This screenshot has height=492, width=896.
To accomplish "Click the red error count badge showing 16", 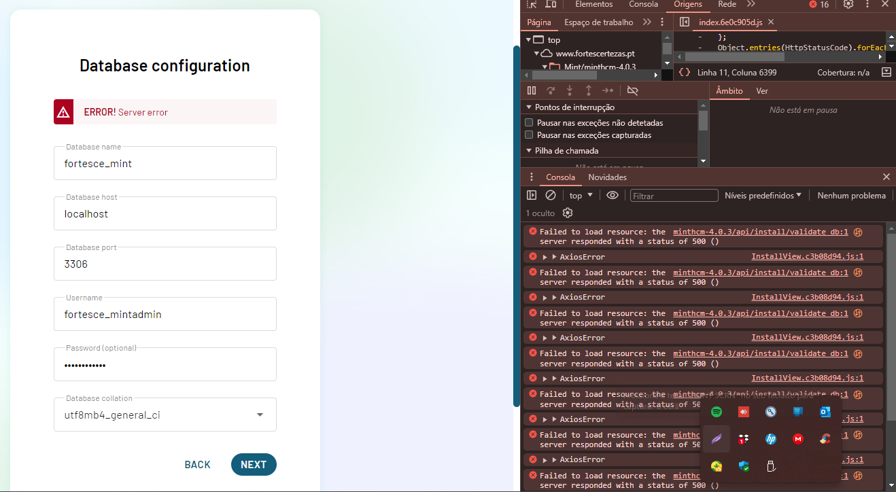I will click(819, 4).
